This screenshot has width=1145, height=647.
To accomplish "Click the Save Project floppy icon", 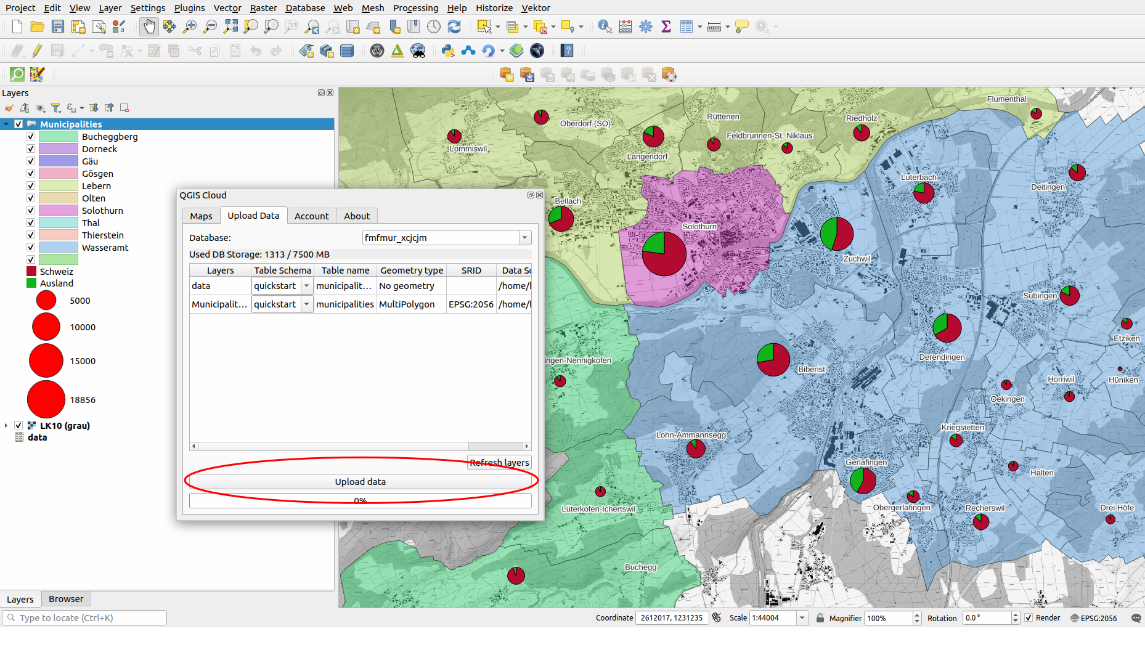I will point(57,26).
